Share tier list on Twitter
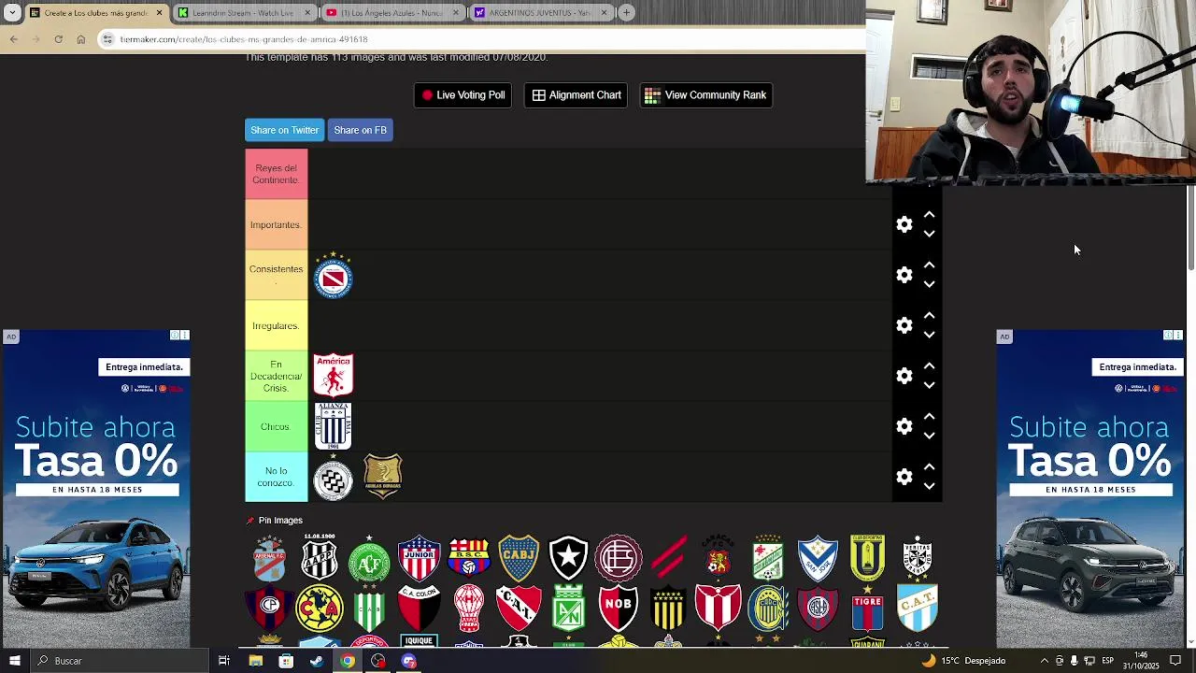 point(284,130)
